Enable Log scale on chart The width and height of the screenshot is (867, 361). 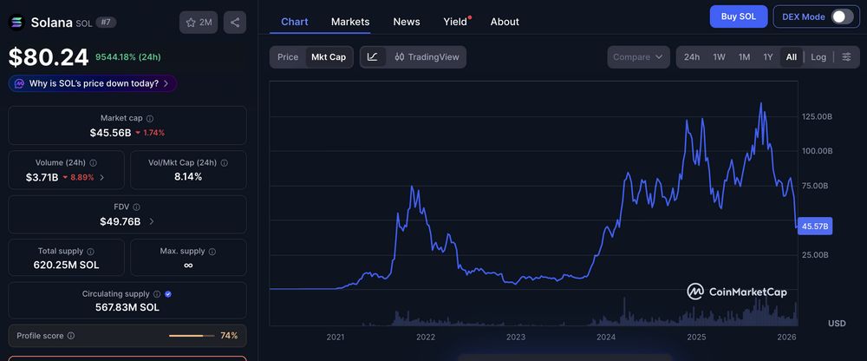point(818,57)
